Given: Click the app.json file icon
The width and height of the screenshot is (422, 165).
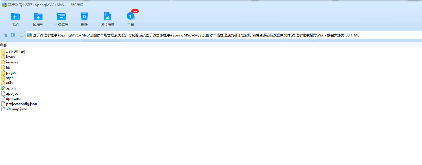Looking at the screenshot, I should (x=3, y=93).
